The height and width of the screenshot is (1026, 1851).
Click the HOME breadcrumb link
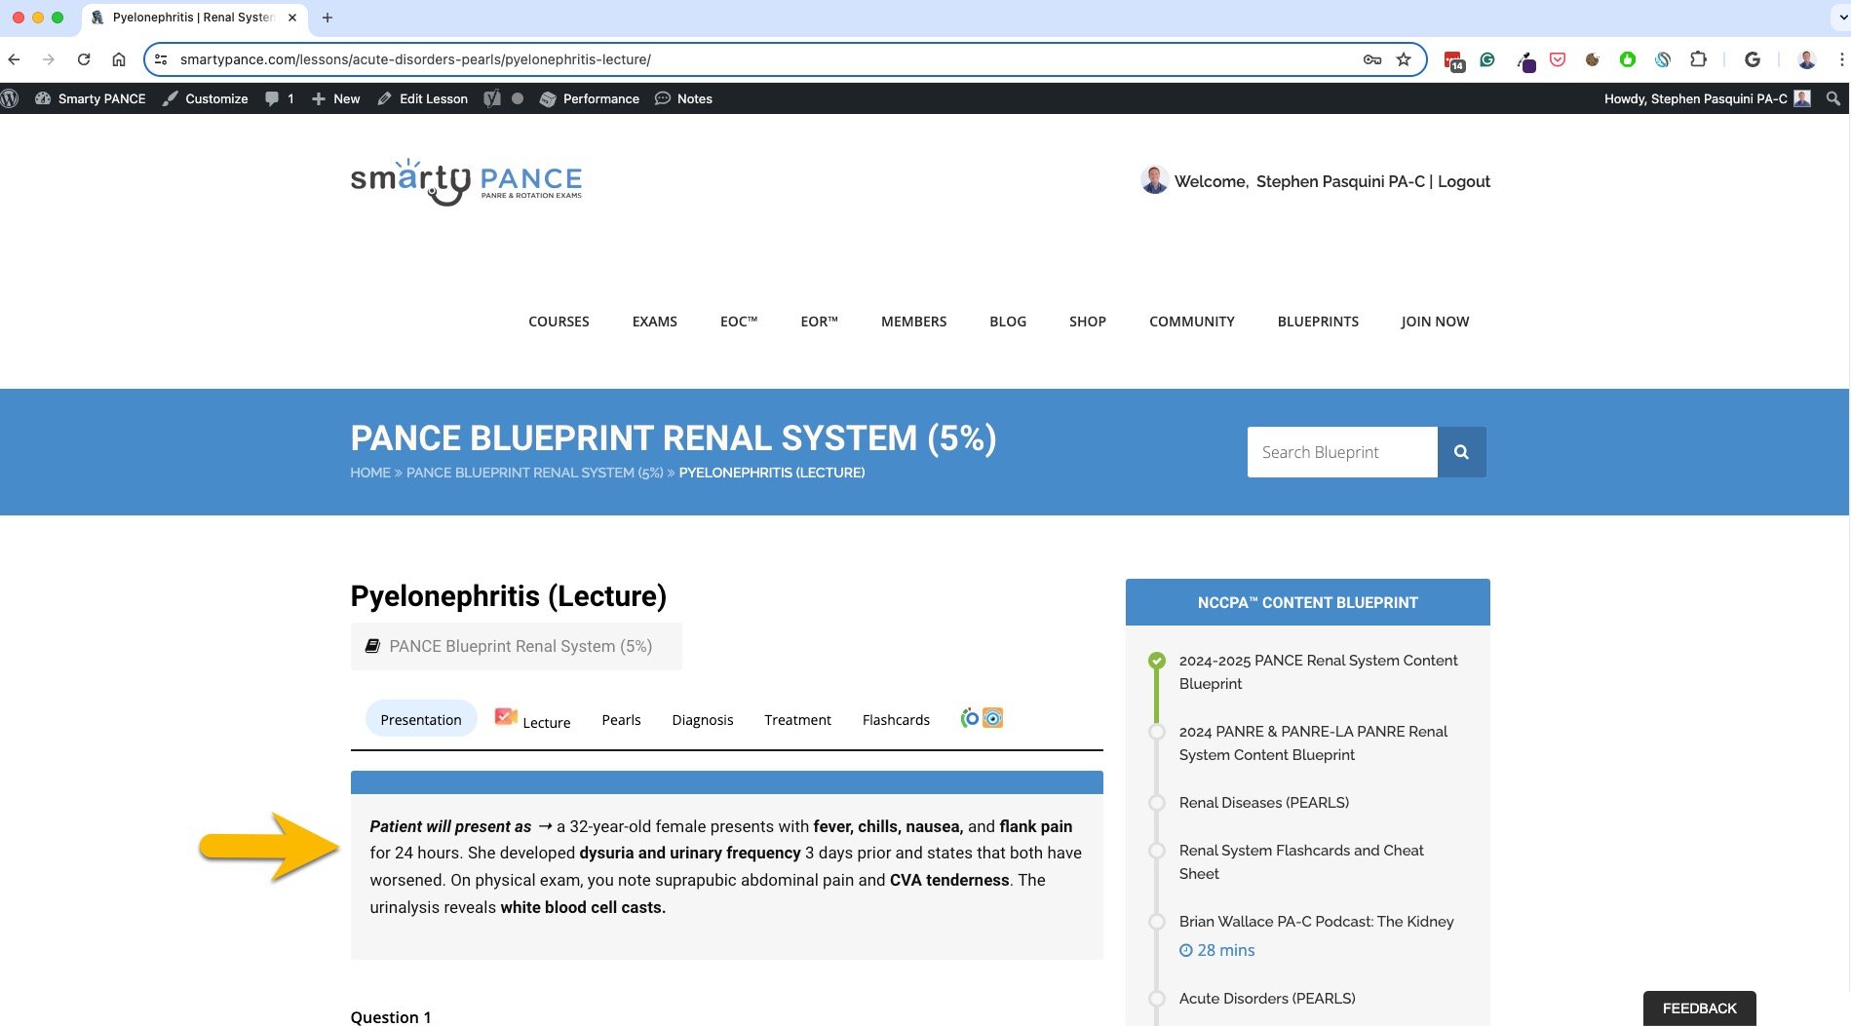tap(370, 473)
